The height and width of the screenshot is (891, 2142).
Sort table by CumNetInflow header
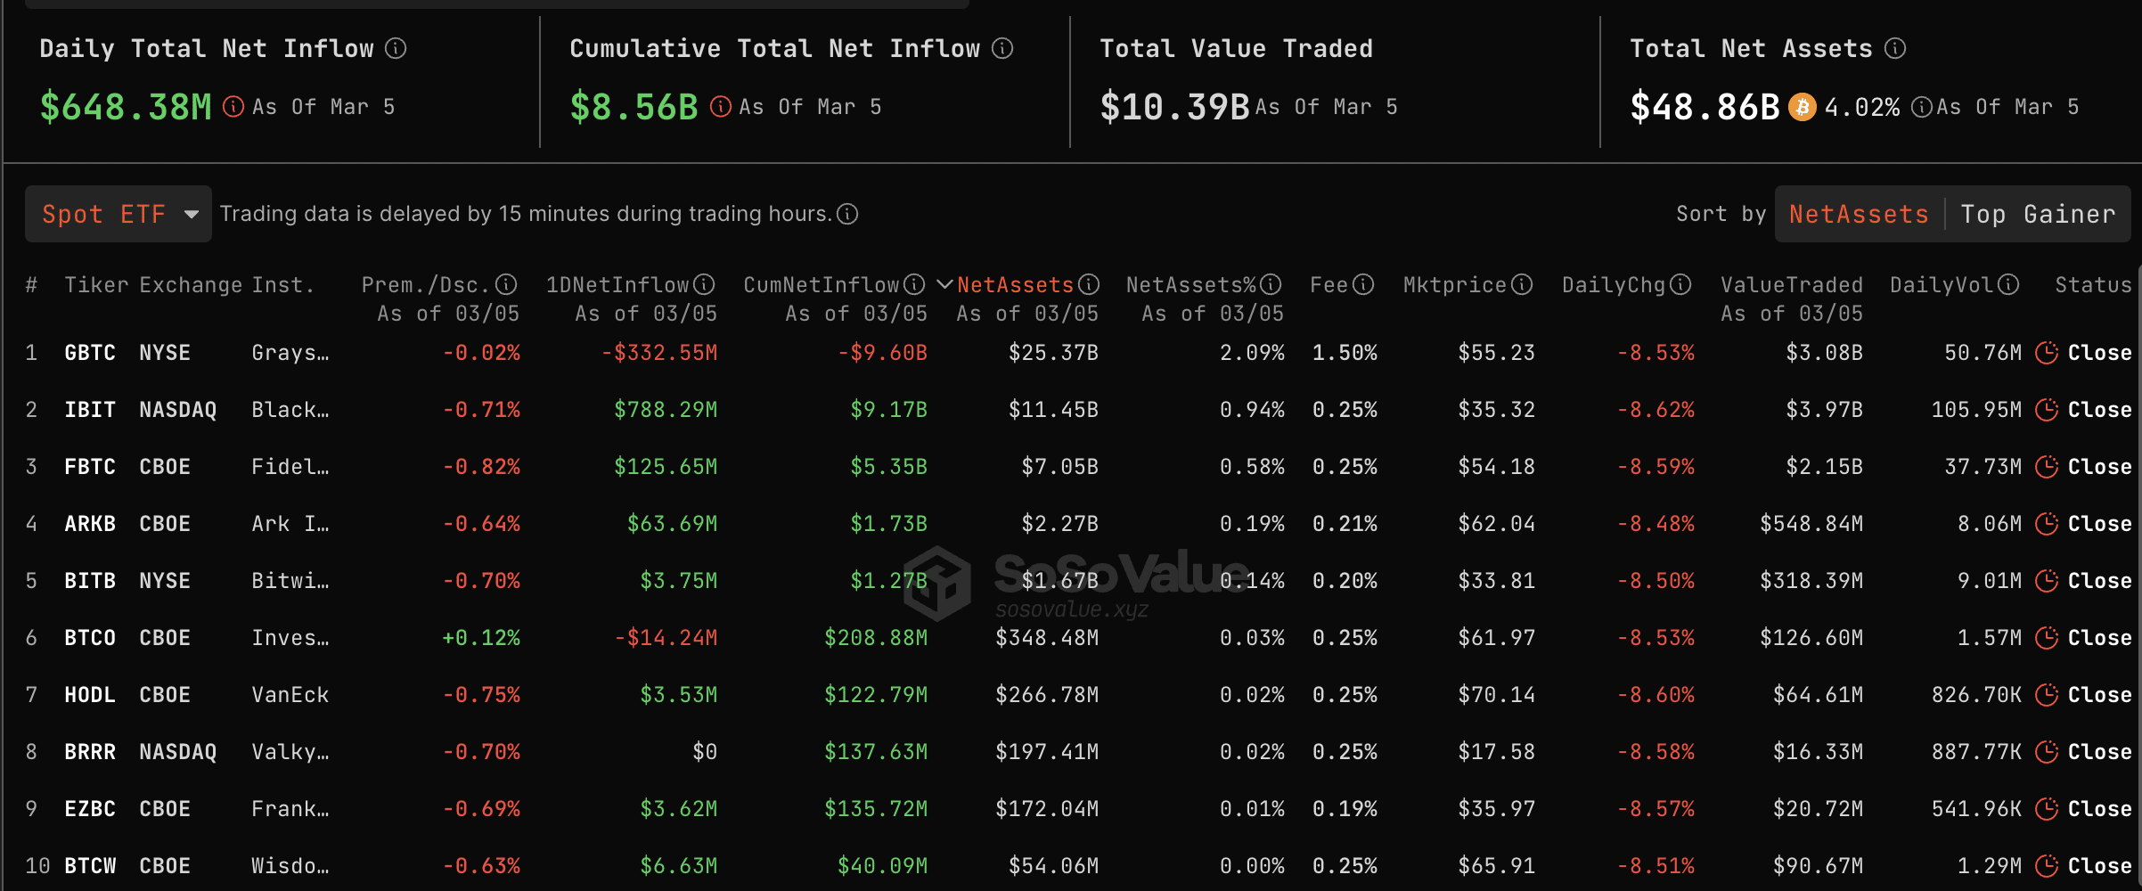click(x=822, y=285)
